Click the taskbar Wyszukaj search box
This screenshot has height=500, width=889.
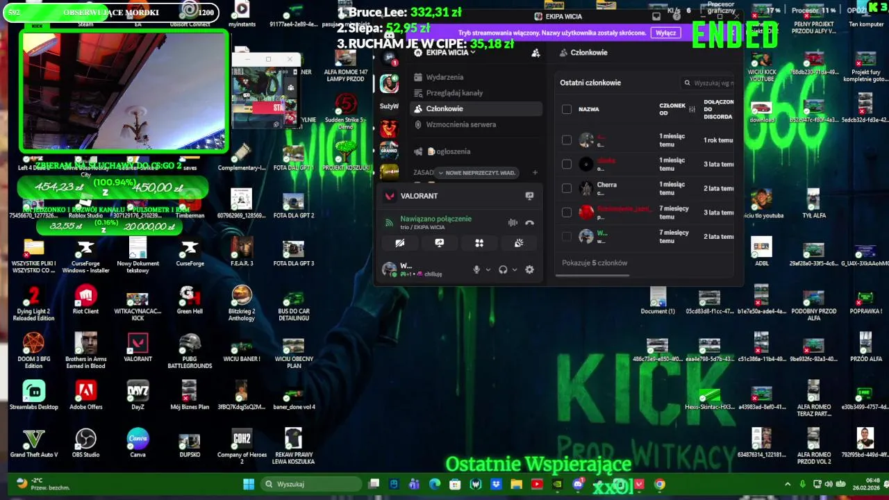click(311, 484)
